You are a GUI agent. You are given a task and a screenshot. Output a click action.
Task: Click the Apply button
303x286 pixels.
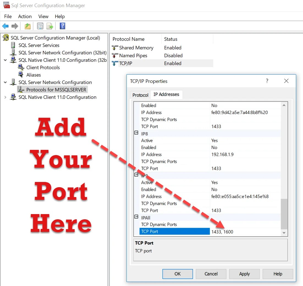click(x=244, y=274)
